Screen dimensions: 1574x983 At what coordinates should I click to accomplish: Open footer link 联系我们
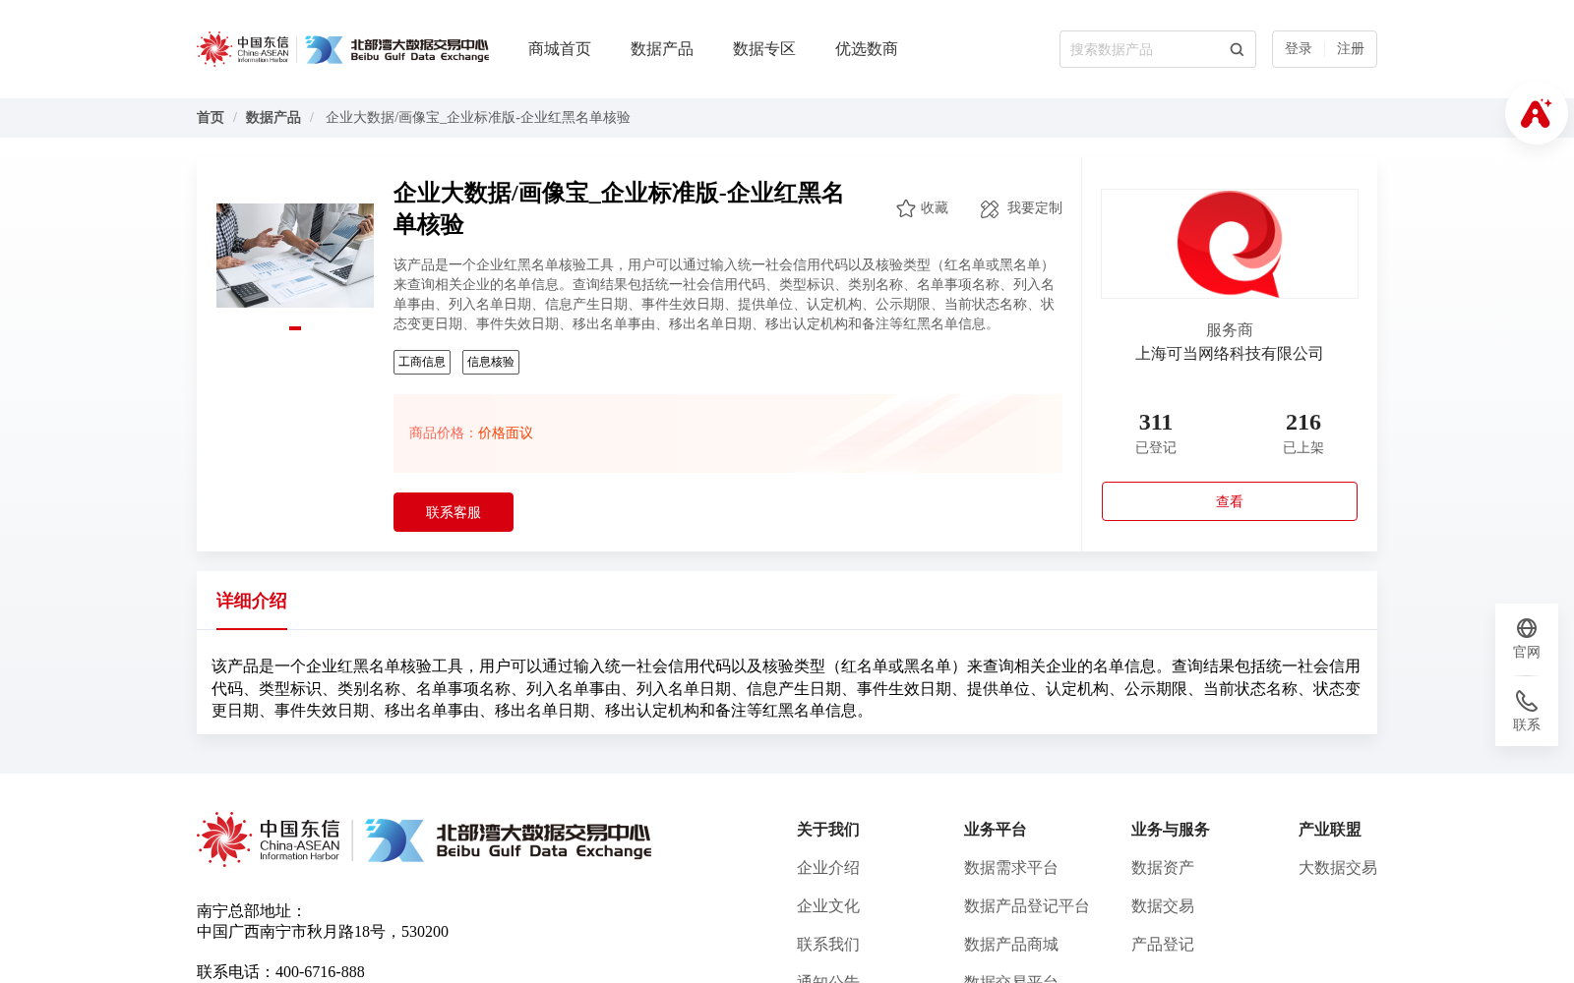coord(828,945)
